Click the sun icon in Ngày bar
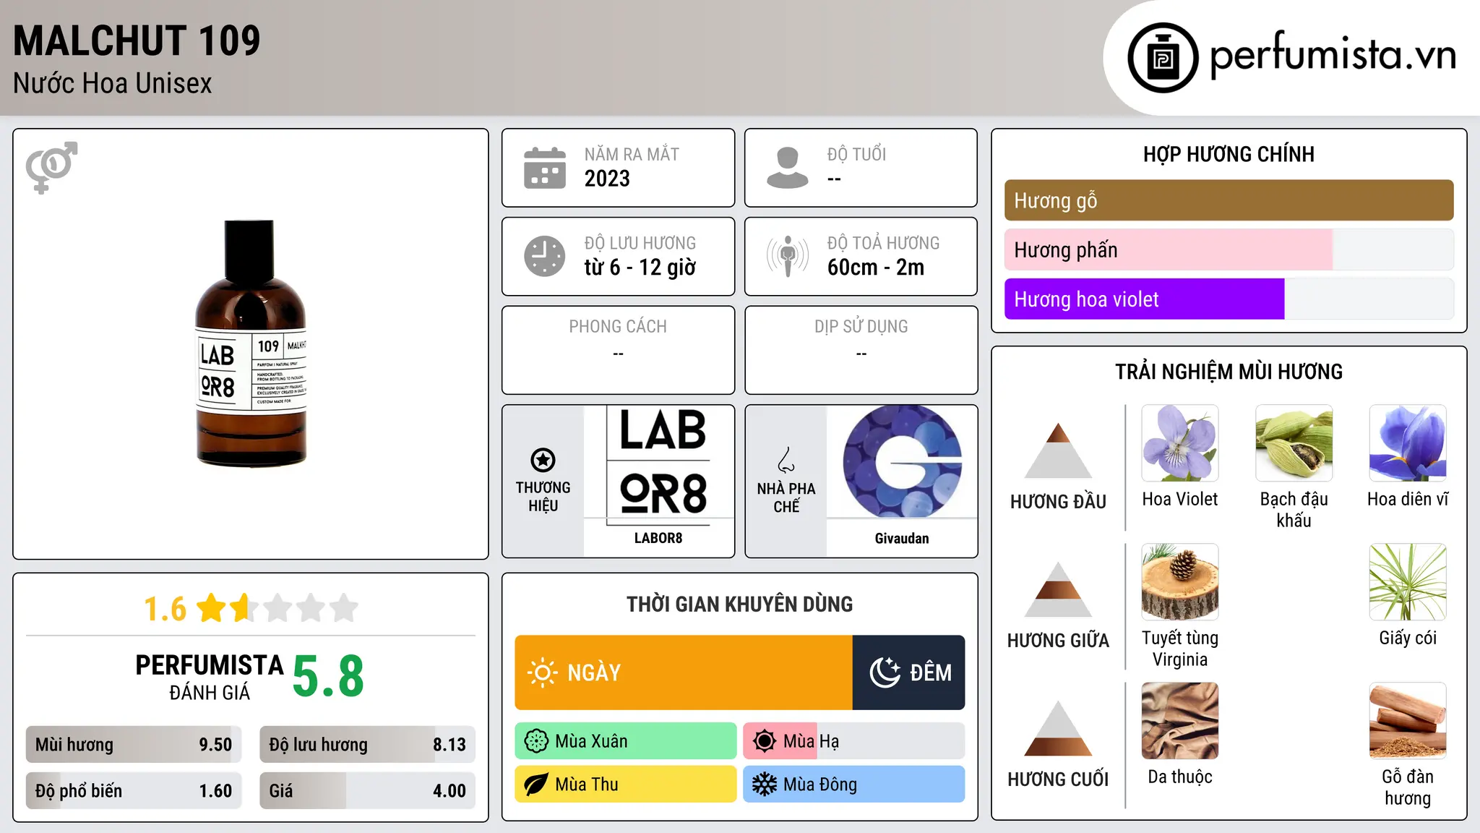 pos(542,672)
